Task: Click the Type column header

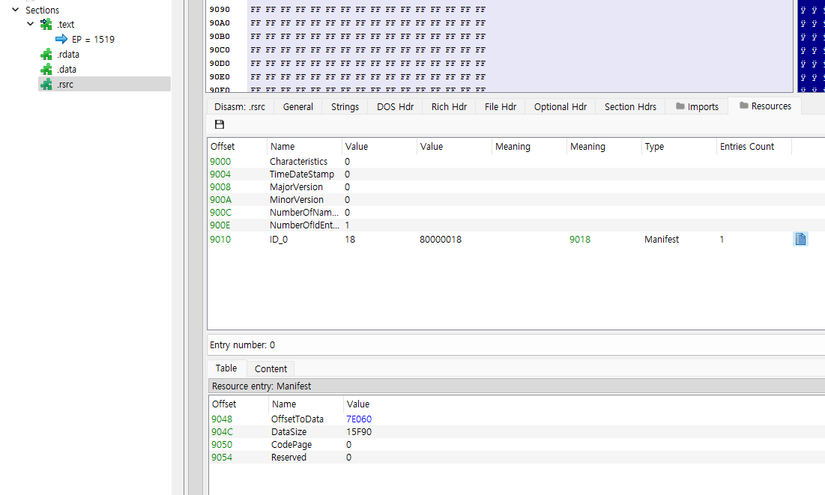Action: (678, 147)
